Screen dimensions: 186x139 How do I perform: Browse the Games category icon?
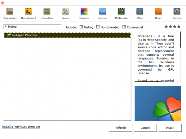point(65,11)
